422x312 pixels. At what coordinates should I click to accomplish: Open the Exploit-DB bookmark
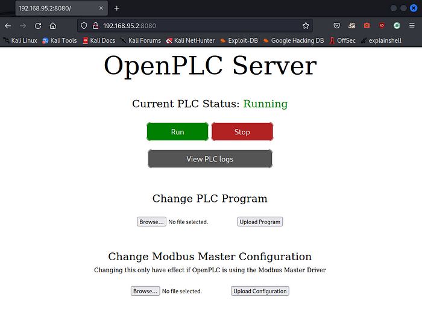point(239,40)
